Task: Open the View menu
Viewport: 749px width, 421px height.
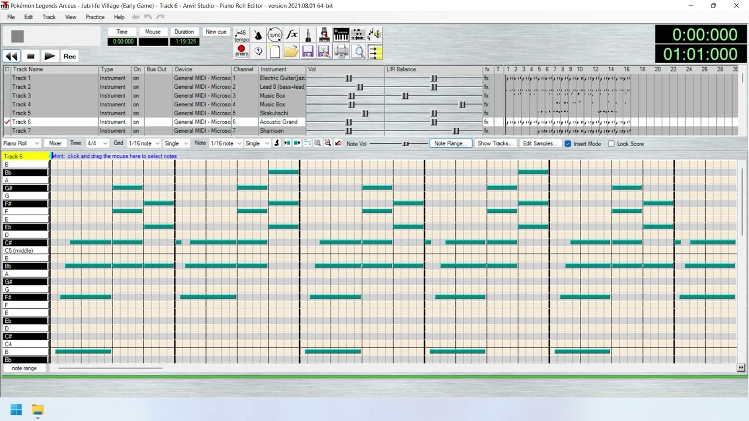Action: 71,17
